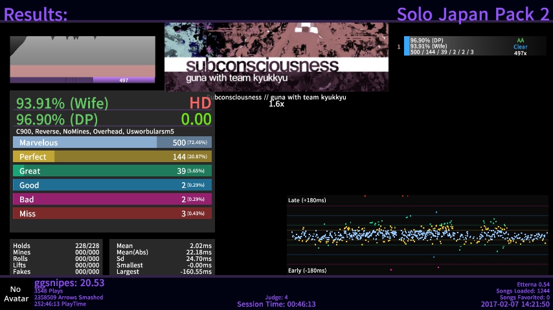The width and height of the screenshot is (553, 310).
Task: Select the purple 497 combo bar
Action: (124, 80)
